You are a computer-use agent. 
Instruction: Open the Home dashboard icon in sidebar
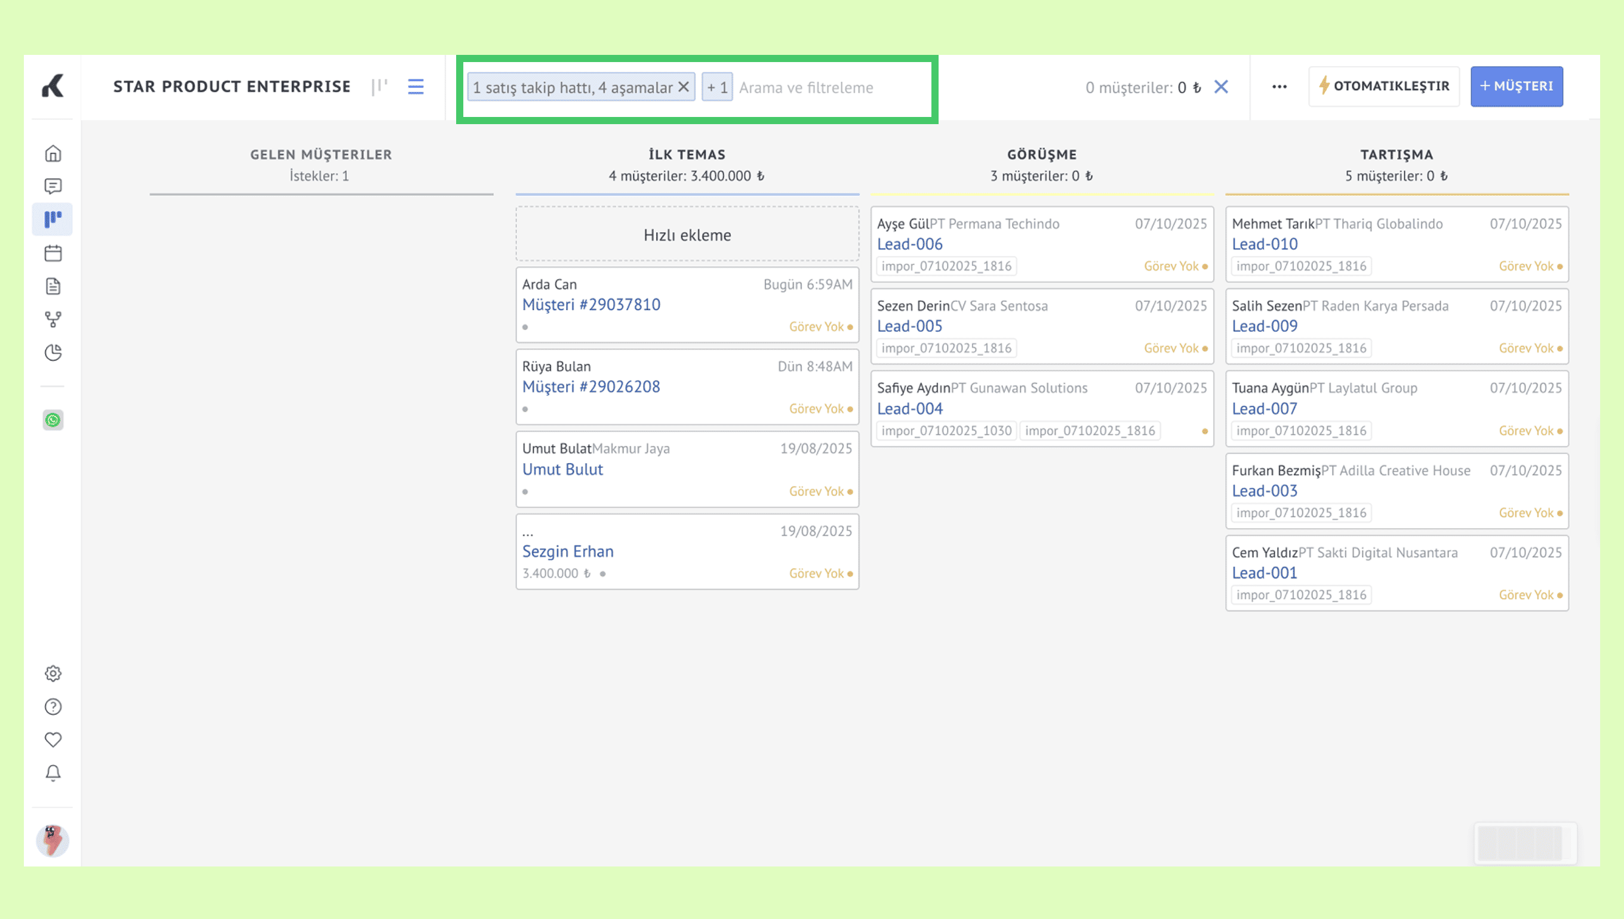coord(53,153)
